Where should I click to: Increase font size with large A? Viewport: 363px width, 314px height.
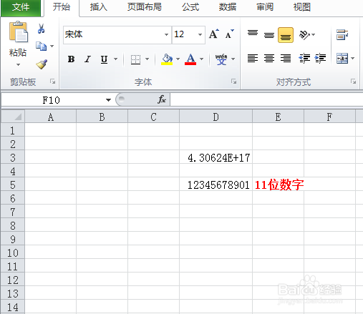point(214,34)
